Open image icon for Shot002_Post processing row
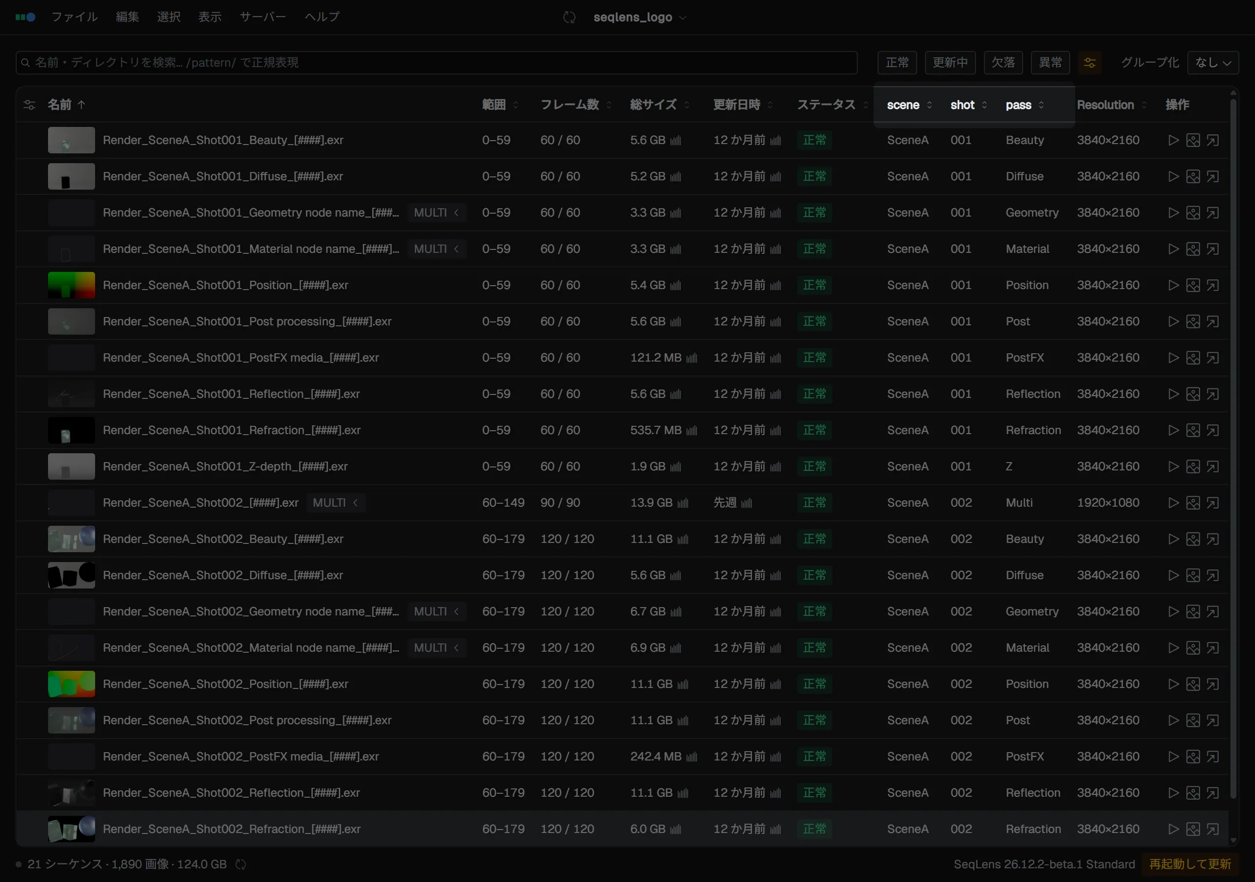Screen dimensions: 1255x882 [x=1193, y=720]
